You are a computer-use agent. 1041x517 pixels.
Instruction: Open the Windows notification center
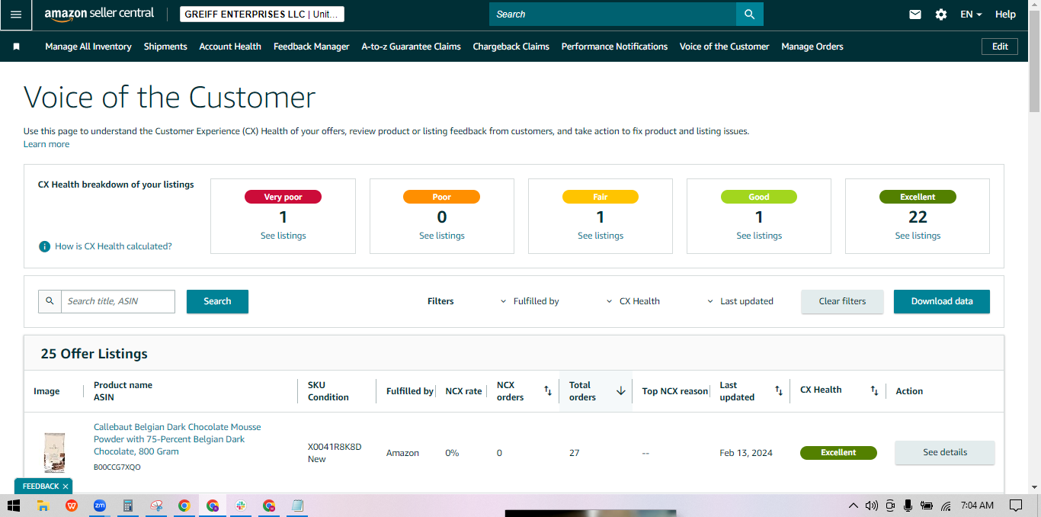click(x=1016, y=506)
